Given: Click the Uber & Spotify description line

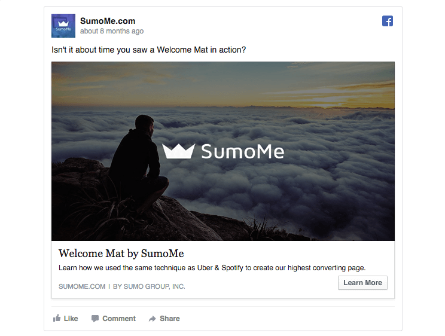Looking at the screenshot, I should [x=212, y=268].
